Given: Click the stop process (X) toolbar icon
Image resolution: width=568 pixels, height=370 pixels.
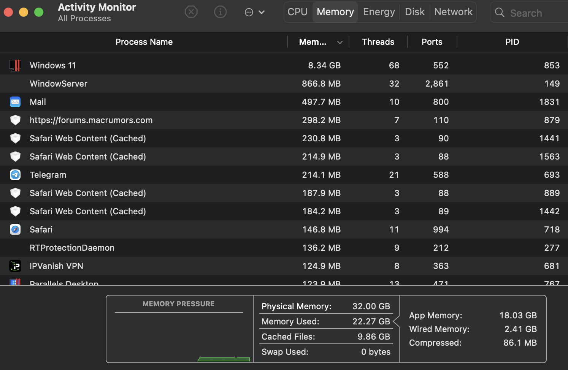Looking at the screenshot, I should pyautogui.click(x=191, y=12).
